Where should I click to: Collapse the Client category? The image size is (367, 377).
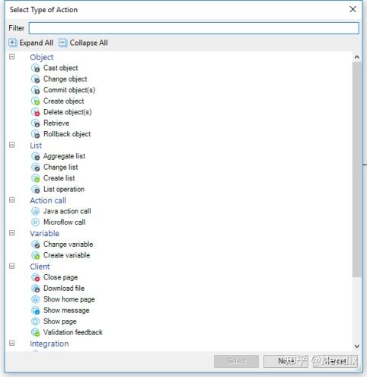coord(12,266)
